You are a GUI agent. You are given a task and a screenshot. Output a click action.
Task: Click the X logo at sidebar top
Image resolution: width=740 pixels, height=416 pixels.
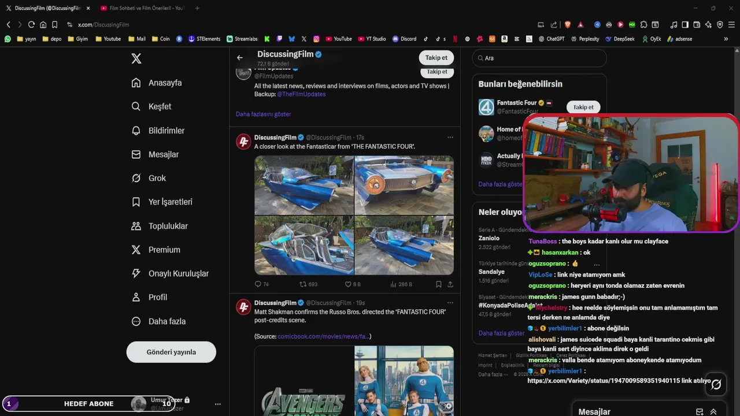[136, 58]
